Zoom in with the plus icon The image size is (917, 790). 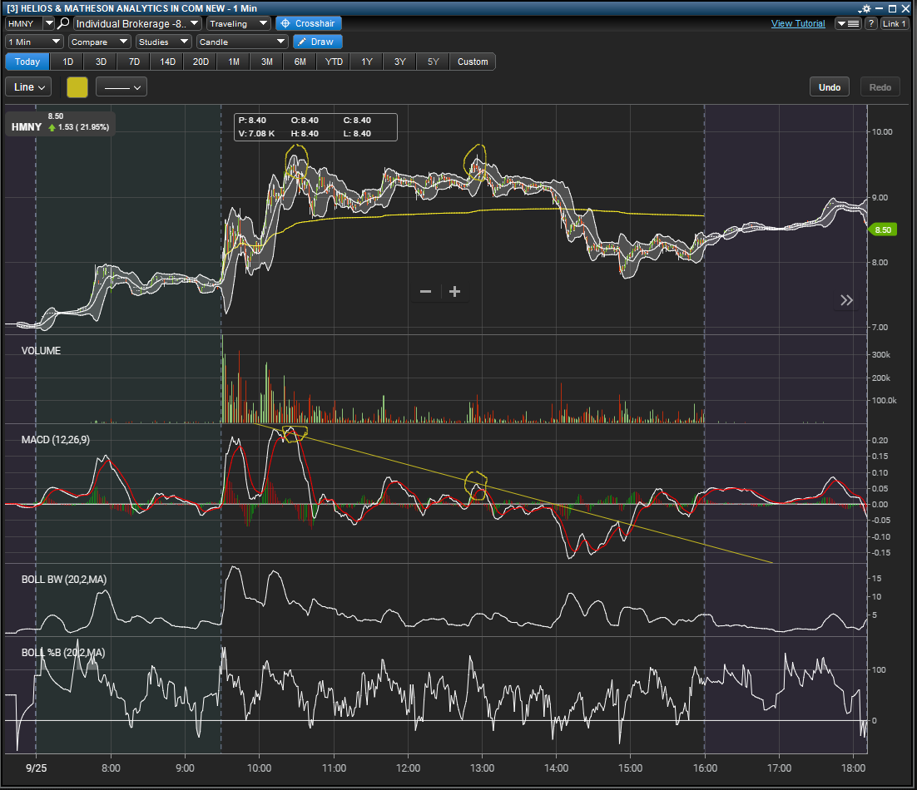[454, 292]
